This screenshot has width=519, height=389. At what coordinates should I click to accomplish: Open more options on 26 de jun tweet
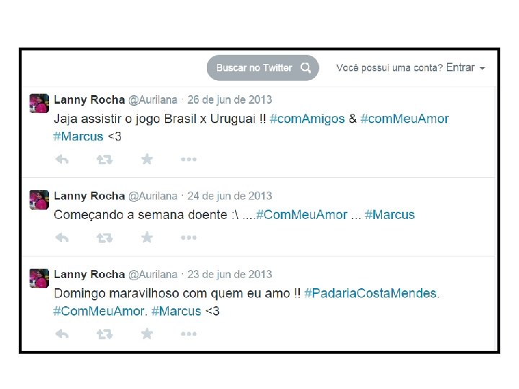point(189,159)
